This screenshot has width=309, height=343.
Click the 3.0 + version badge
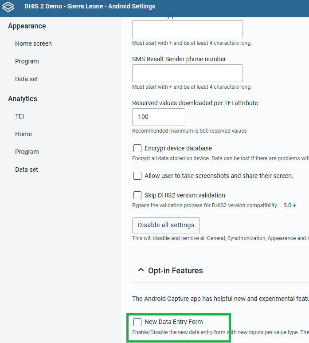pyautogui.click(x=289, y=205)
